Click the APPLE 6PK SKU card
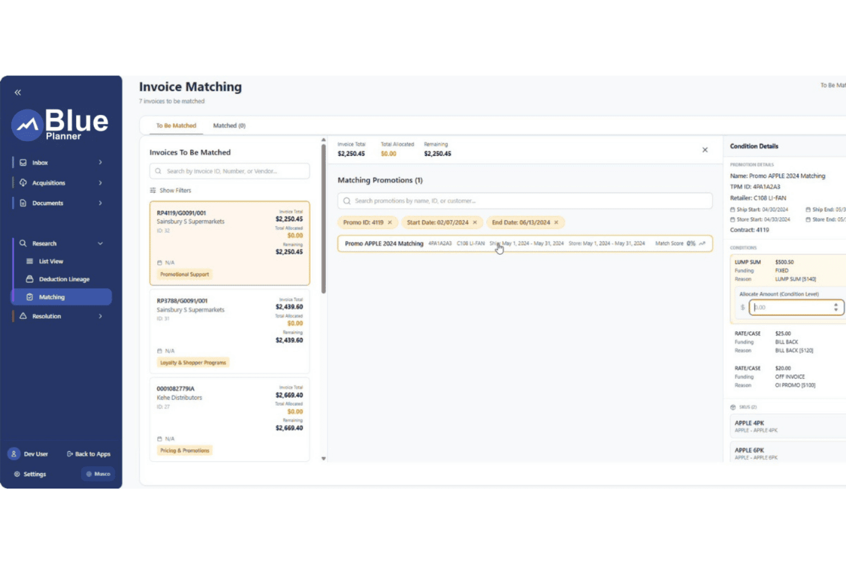Image resolution: width=846 pixels, height=564 pixels. [x=788, y=453]
